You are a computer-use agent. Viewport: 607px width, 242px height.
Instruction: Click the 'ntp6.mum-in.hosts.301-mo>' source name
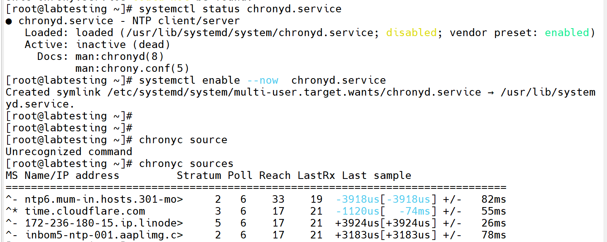pyautogui.click(x=104, y=199)
